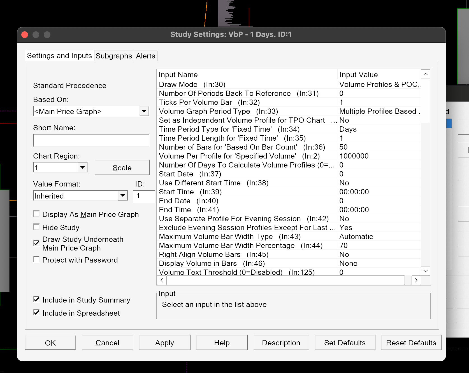This screenshot has width=469, height=373.
Task: Uncheck Include in Study Summary
Action: coord(36,299)
